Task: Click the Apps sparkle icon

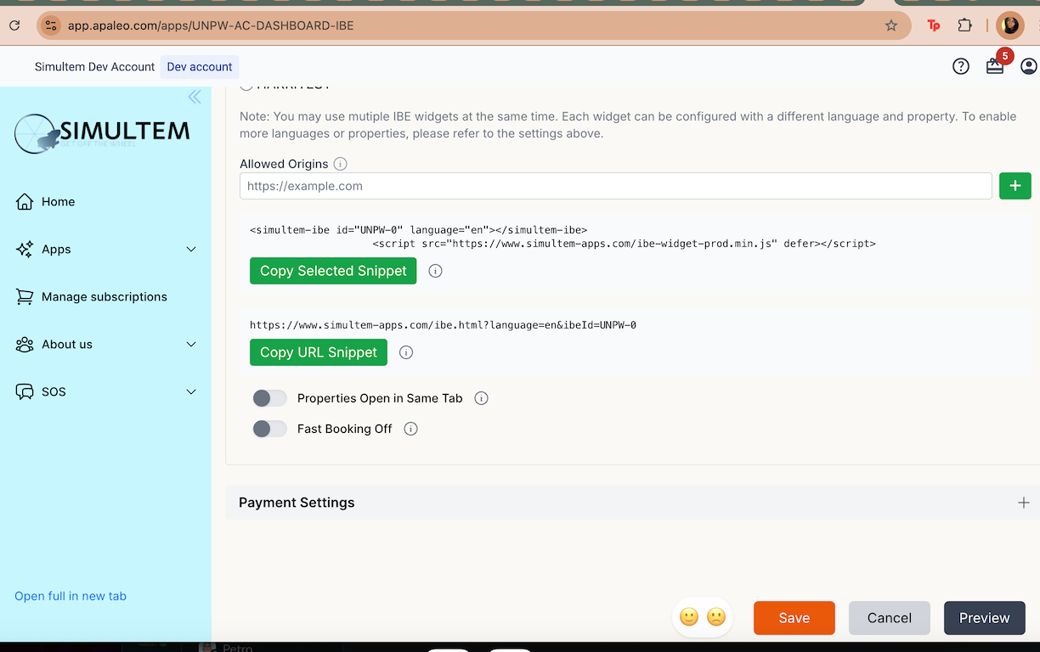Action: click(25, 249)
